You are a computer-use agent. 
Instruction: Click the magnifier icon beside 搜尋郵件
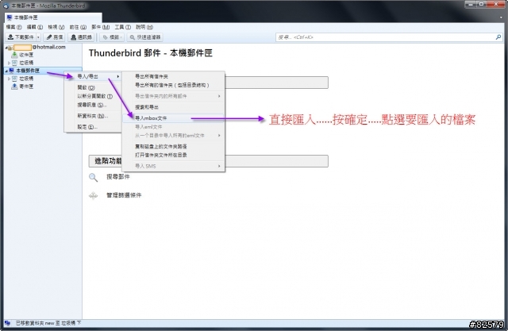[94, 178]
